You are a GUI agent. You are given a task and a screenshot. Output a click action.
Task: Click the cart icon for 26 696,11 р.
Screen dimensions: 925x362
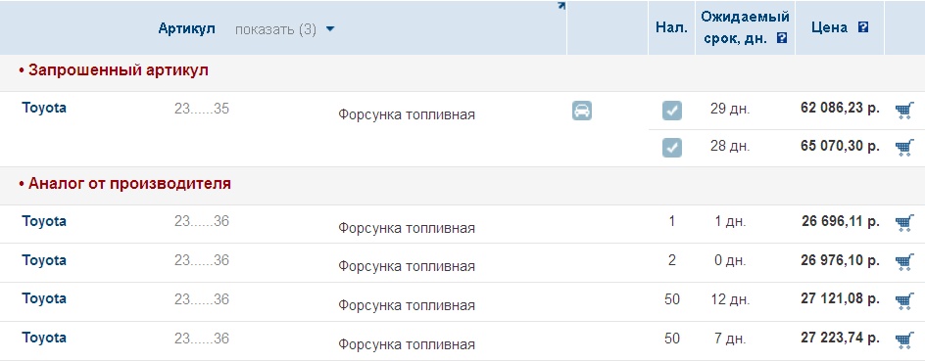(904, 223)
